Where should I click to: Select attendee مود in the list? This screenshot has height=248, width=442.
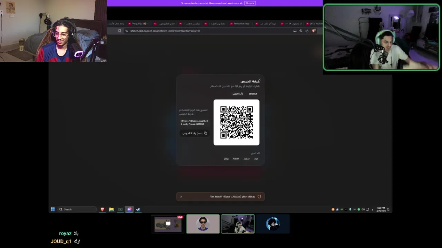pyautogui.click(x=256, y=159)
